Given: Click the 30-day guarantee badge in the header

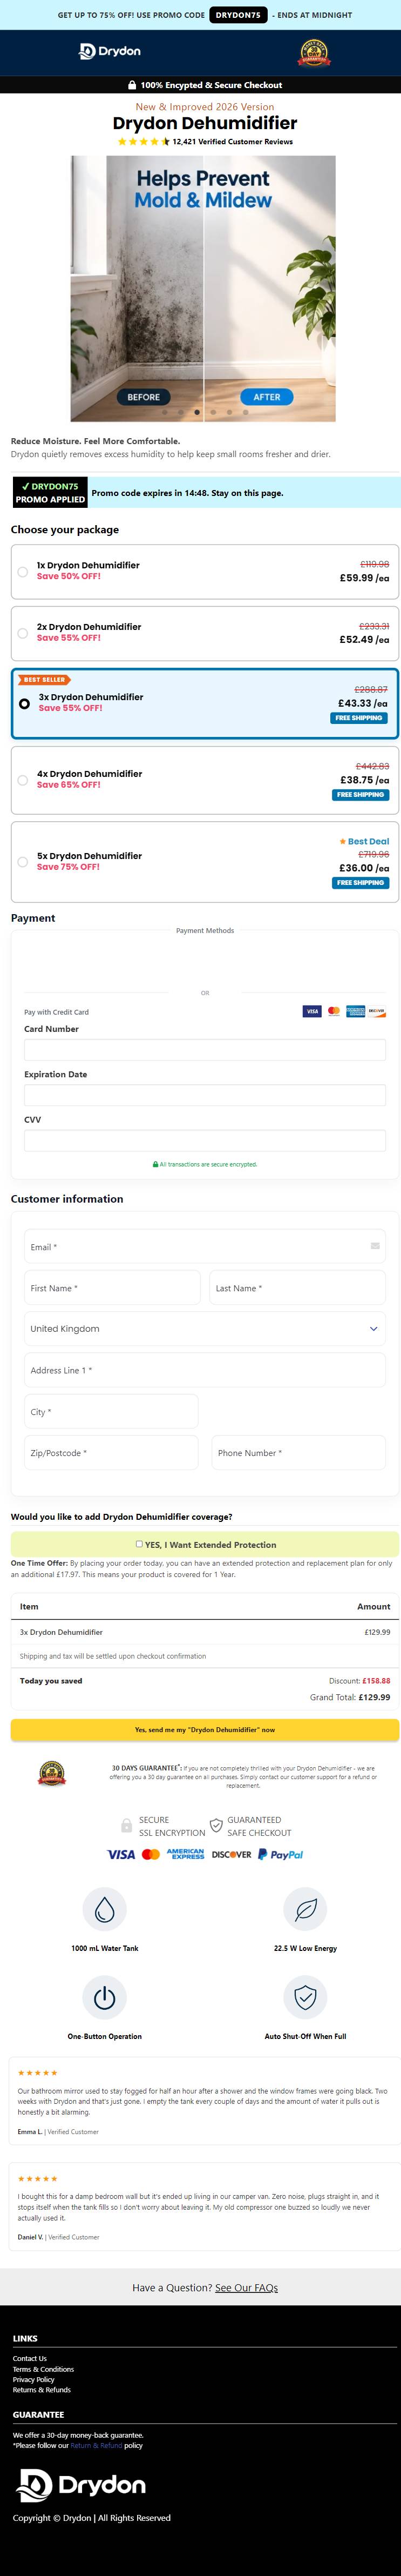Looking at the screenshot, I should [314, 53].
